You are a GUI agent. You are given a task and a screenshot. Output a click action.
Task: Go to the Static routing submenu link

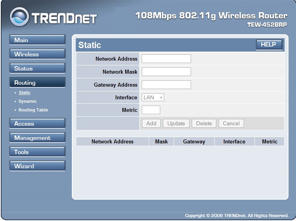pos(24,93)
